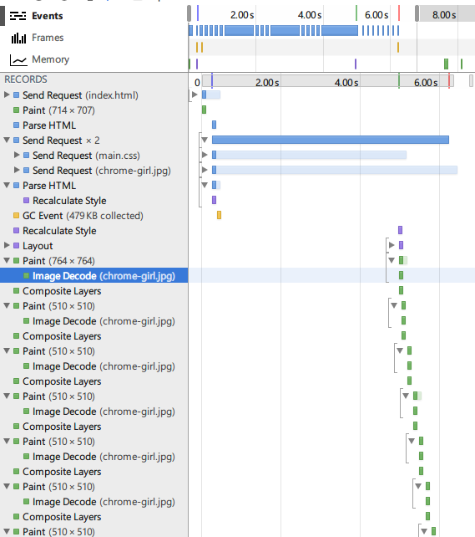This screenshot has height=537, width=475.
Task: Expand Send Request (chrome-girl.jpg) record
Action: point(17,170)
